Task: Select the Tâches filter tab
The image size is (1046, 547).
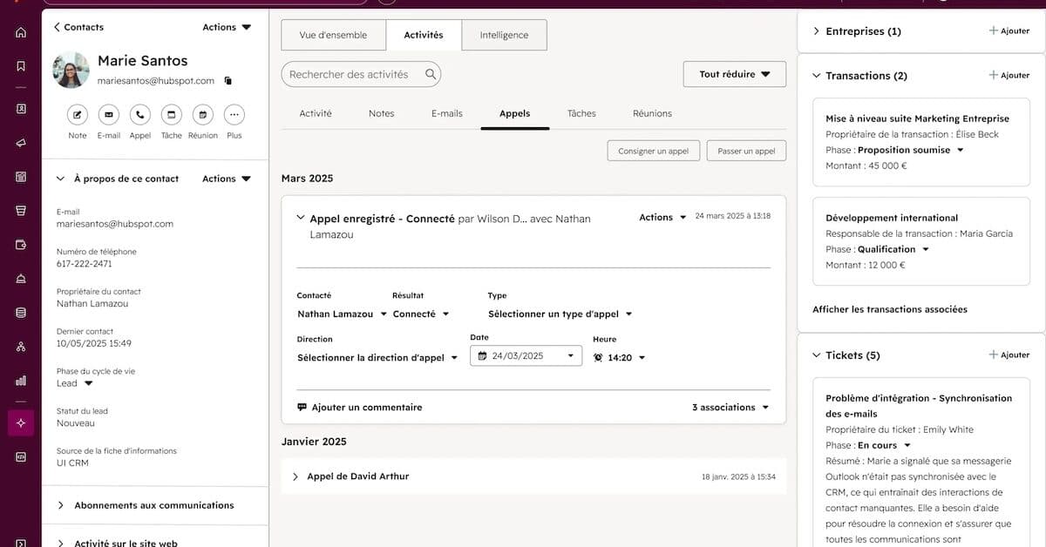Action: pos(581,113)
